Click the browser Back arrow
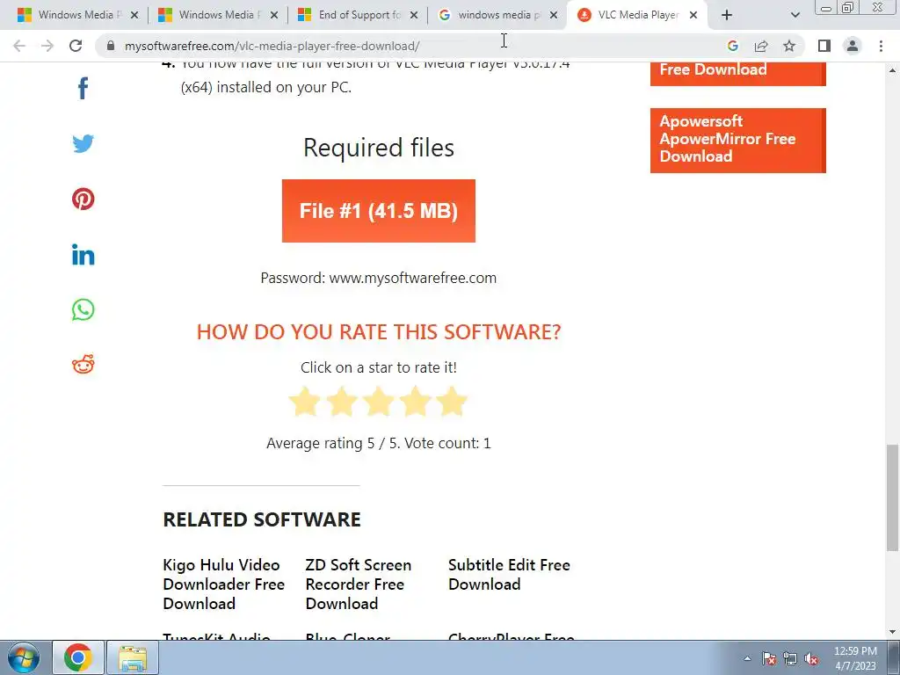This screenshot has width=900, height=675. point(19,46)
